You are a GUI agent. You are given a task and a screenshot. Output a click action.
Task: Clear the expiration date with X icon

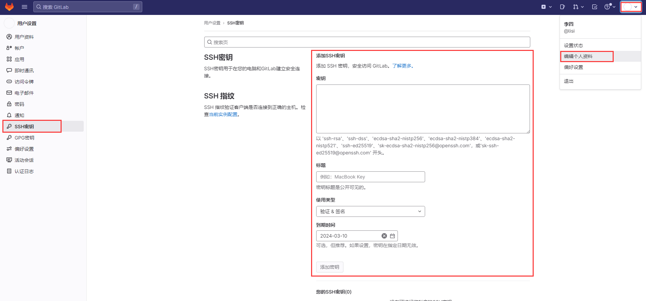click(384, 236)
